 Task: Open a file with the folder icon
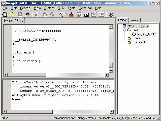12,14
